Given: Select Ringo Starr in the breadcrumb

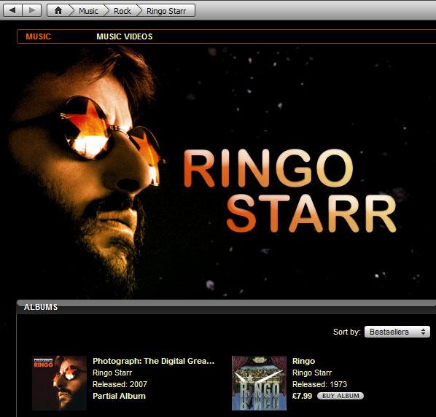Looking at the screenshot, I should coord(166,11).
